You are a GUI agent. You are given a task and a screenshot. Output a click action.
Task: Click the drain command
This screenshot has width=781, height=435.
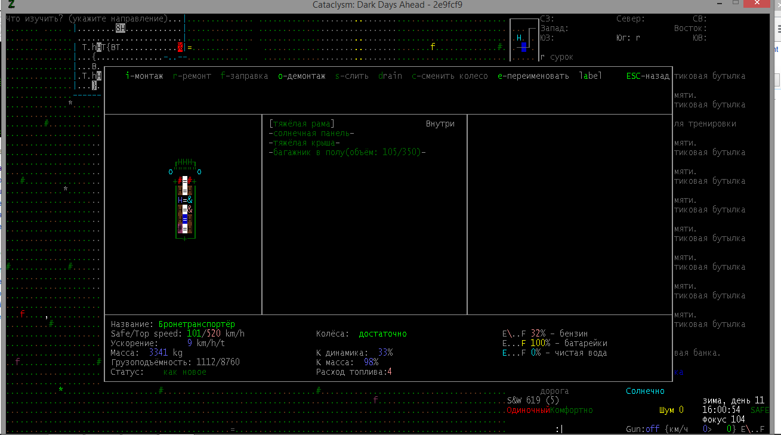pos(390,76)
